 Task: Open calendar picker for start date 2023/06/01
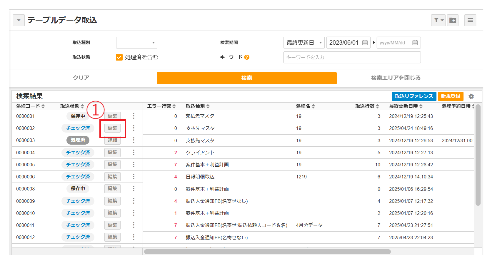pyautogui.click(x=365, y=43)
